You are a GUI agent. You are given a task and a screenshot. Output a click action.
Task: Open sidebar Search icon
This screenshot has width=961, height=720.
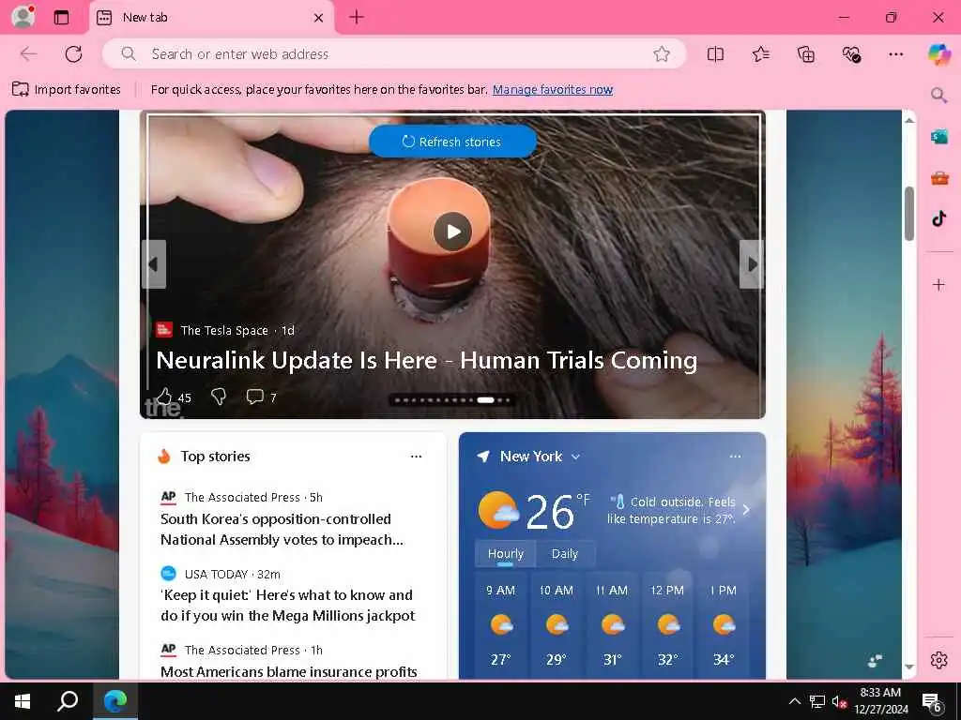938,96
